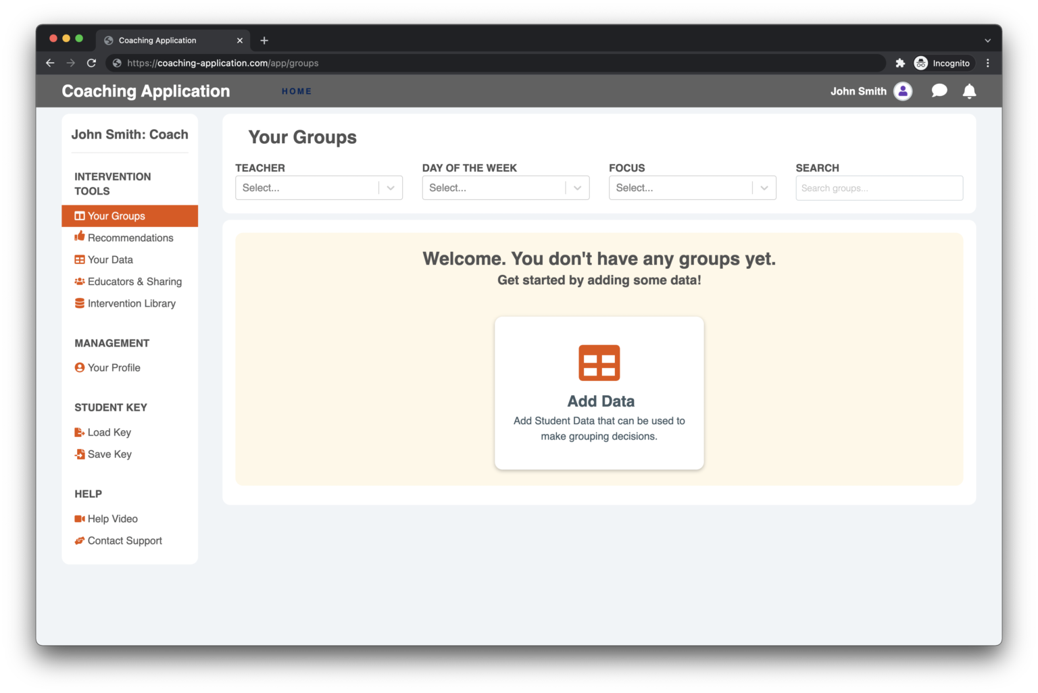Click the Your Data table icon
This screenshot has height=693, width=1038.
79,259
